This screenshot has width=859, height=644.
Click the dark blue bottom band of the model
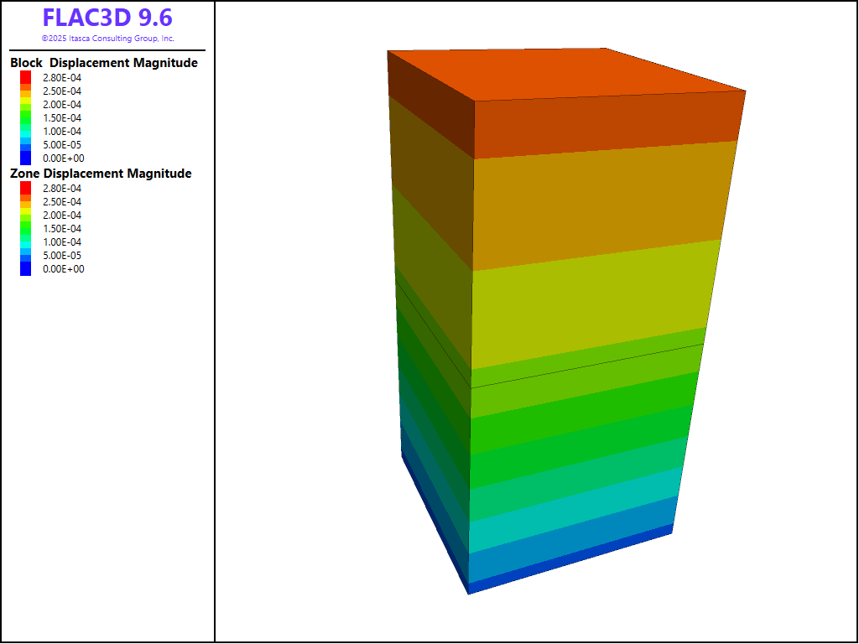pyautogui.click(x=570, y=558)
